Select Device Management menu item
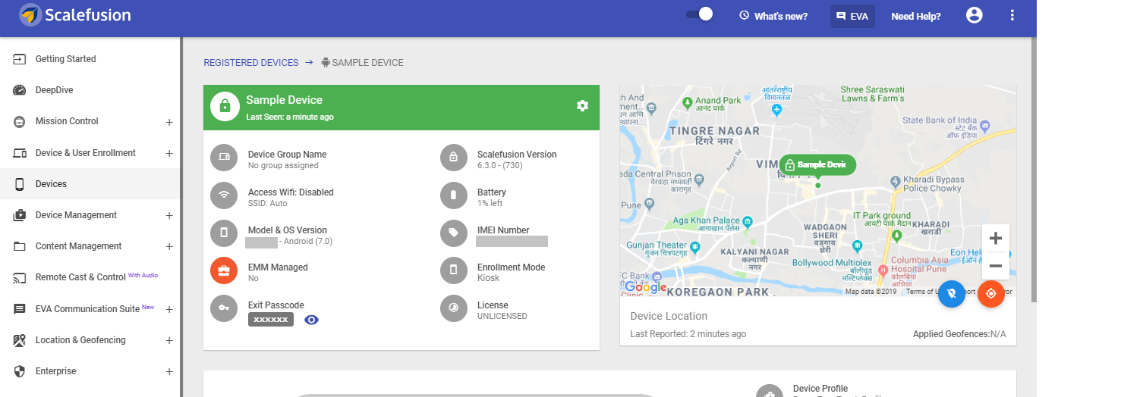 coord(76,215)
